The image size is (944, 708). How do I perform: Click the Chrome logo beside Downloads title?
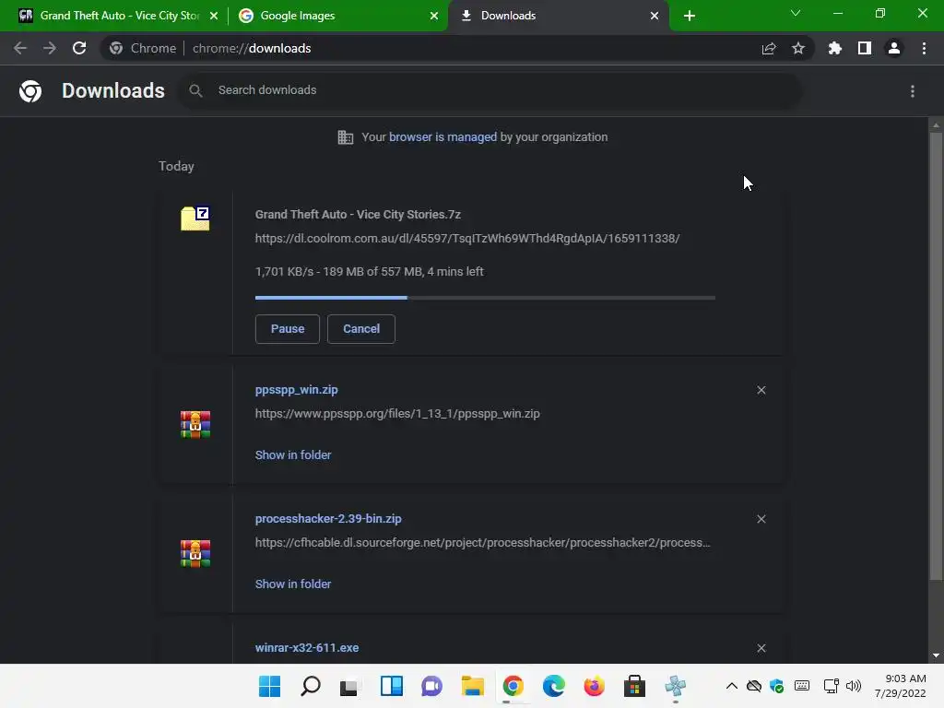pos(30,91)
